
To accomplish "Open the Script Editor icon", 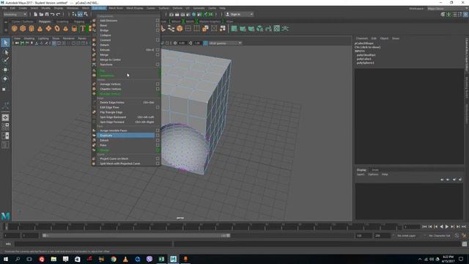I will point(464,244).
